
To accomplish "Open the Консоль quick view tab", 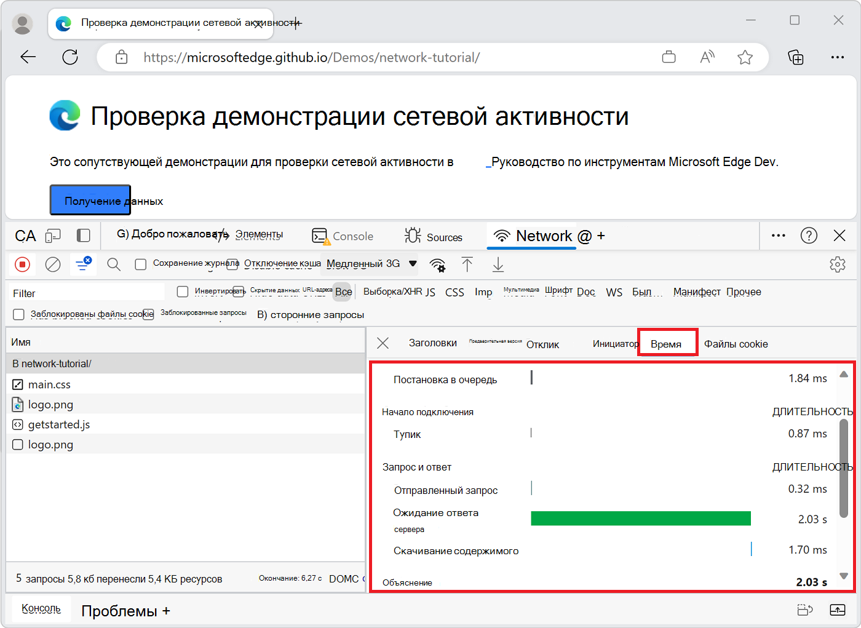I will click(41, 608).
